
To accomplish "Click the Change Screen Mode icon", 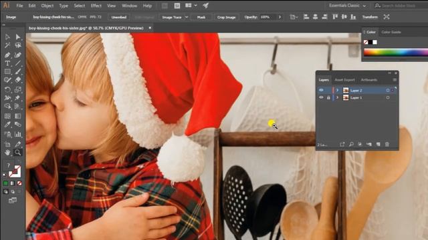I will [13, 201].
